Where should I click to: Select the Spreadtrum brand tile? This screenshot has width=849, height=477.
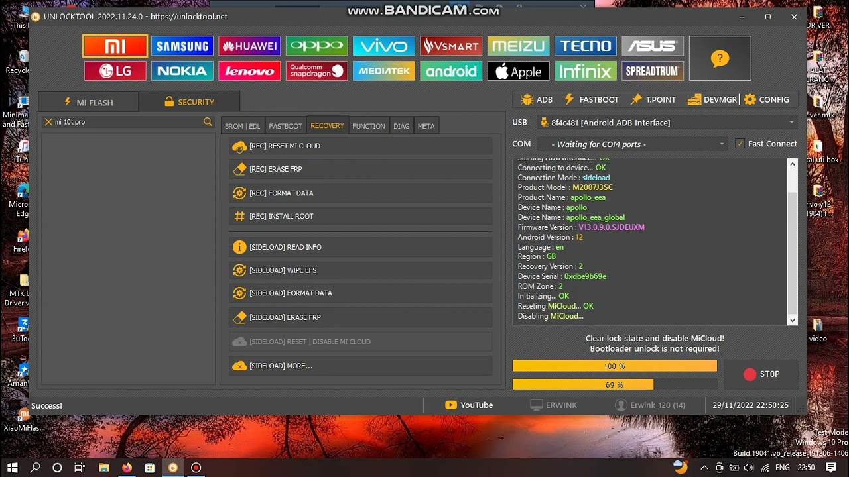(x=653, y=71)
